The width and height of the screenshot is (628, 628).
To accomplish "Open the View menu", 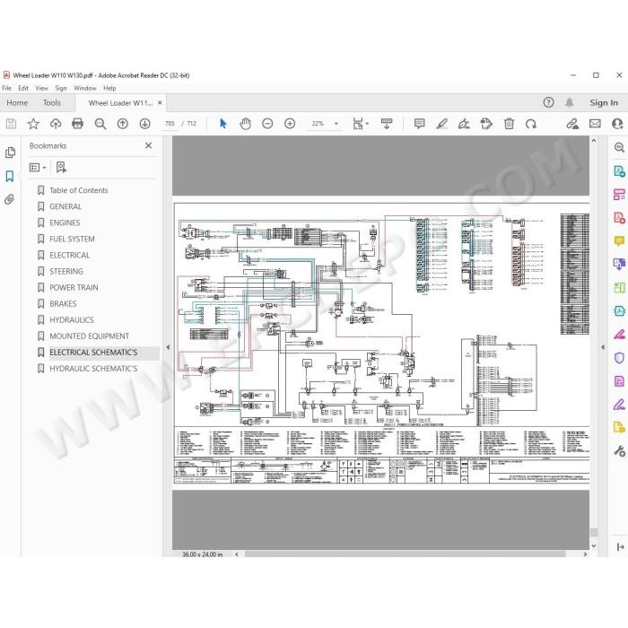I will (41, 88).
